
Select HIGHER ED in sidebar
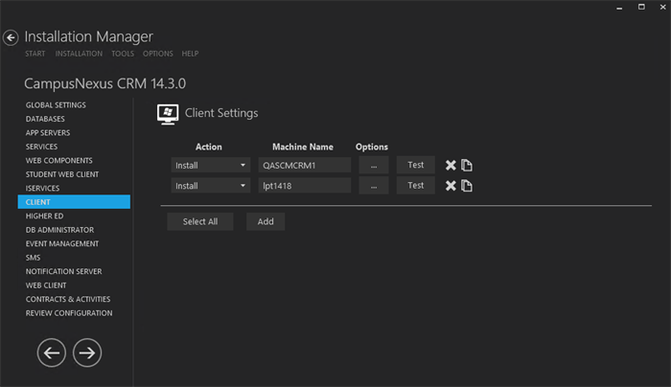pyautogui.click(x=44, y=216)
